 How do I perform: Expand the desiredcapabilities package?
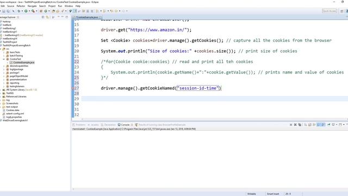click(x=4, y=66)
